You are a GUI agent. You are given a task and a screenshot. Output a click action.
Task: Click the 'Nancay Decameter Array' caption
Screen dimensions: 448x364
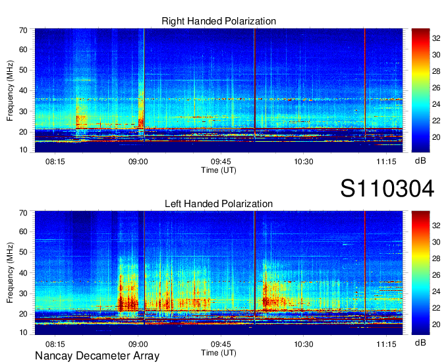pos(97,356)
